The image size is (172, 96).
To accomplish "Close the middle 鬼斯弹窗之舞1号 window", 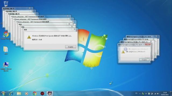I will point(32,11).
